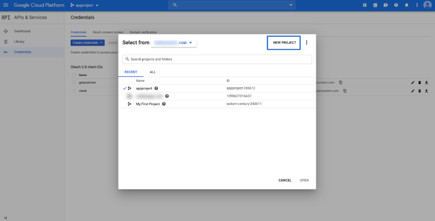Click client name in OAuth list
Viewport: 435px width, 221px height.
(x=83, y=91)
